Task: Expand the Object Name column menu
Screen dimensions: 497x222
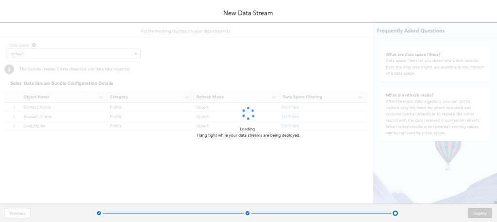Action: pyautogui.click(x=101, y=97)
